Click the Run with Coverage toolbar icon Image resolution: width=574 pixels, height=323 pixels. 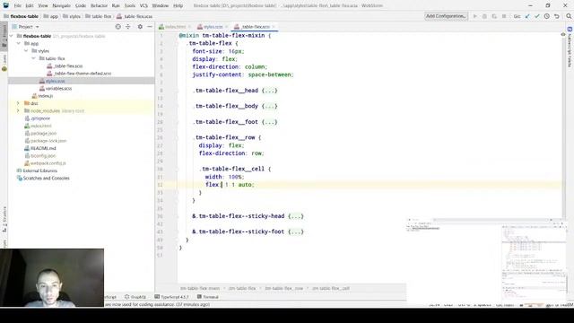coord(494,16)
